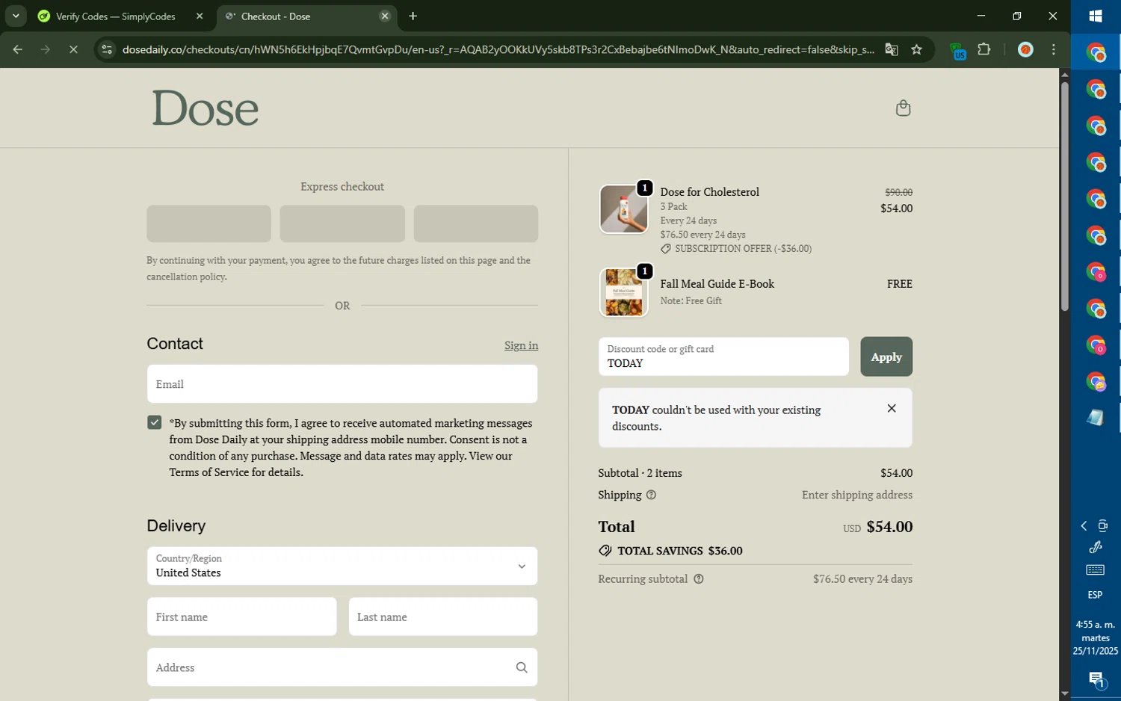Click the Sign in link
The image size is (1121, 701).
click(521, 345)
